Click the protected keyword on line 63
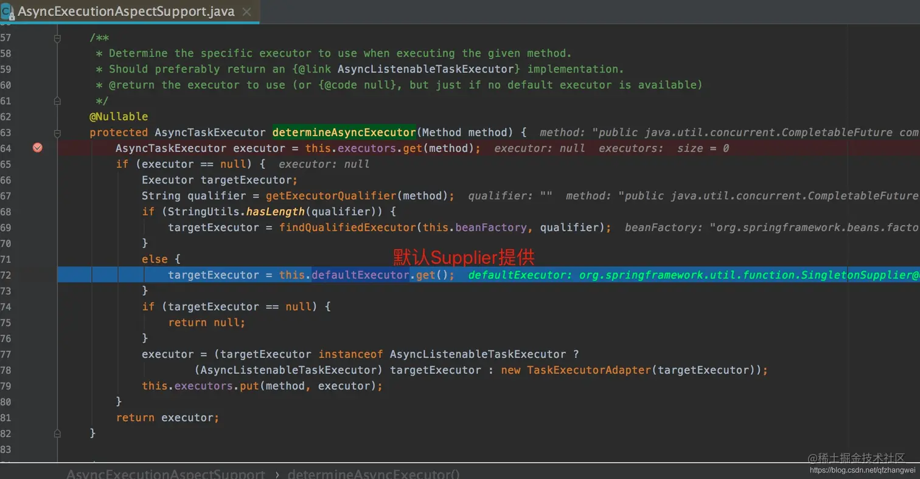This screenshot has width=920, height=479. 119,133
